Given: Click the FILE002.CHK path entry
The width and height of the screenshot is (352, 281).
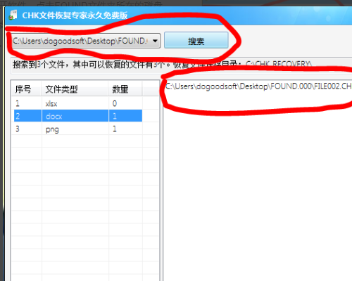Looking at the screenshot, I should click(258, 86).
